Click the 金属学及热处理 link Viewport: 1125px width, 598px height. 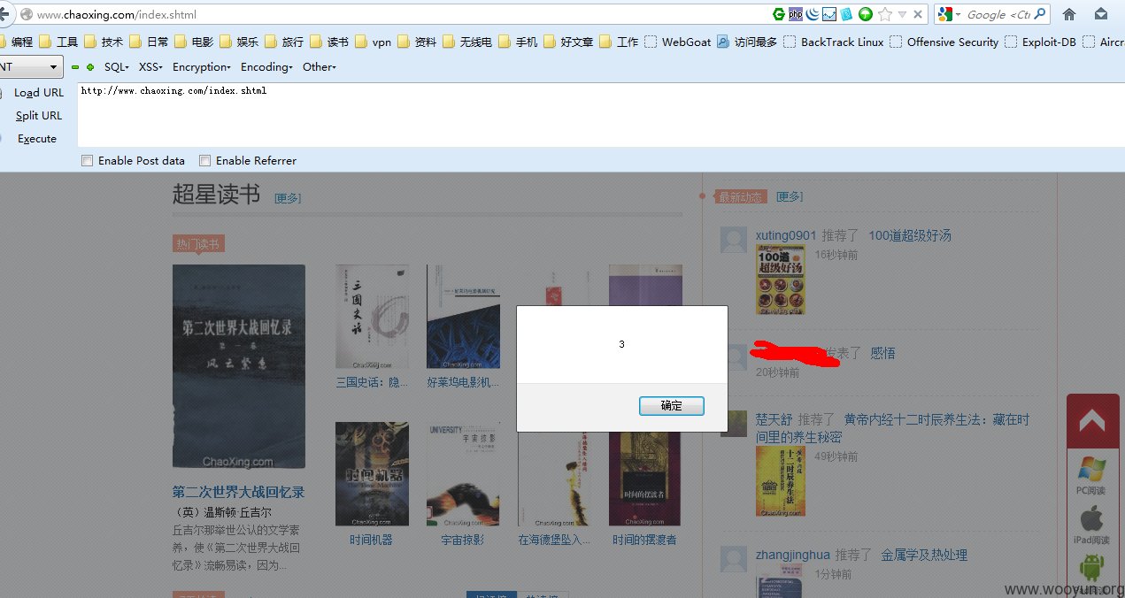coord(924,556)
